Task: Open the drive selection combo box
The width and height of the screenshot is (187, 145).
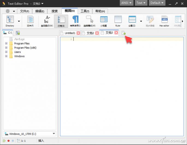Action: coord(30,134)
